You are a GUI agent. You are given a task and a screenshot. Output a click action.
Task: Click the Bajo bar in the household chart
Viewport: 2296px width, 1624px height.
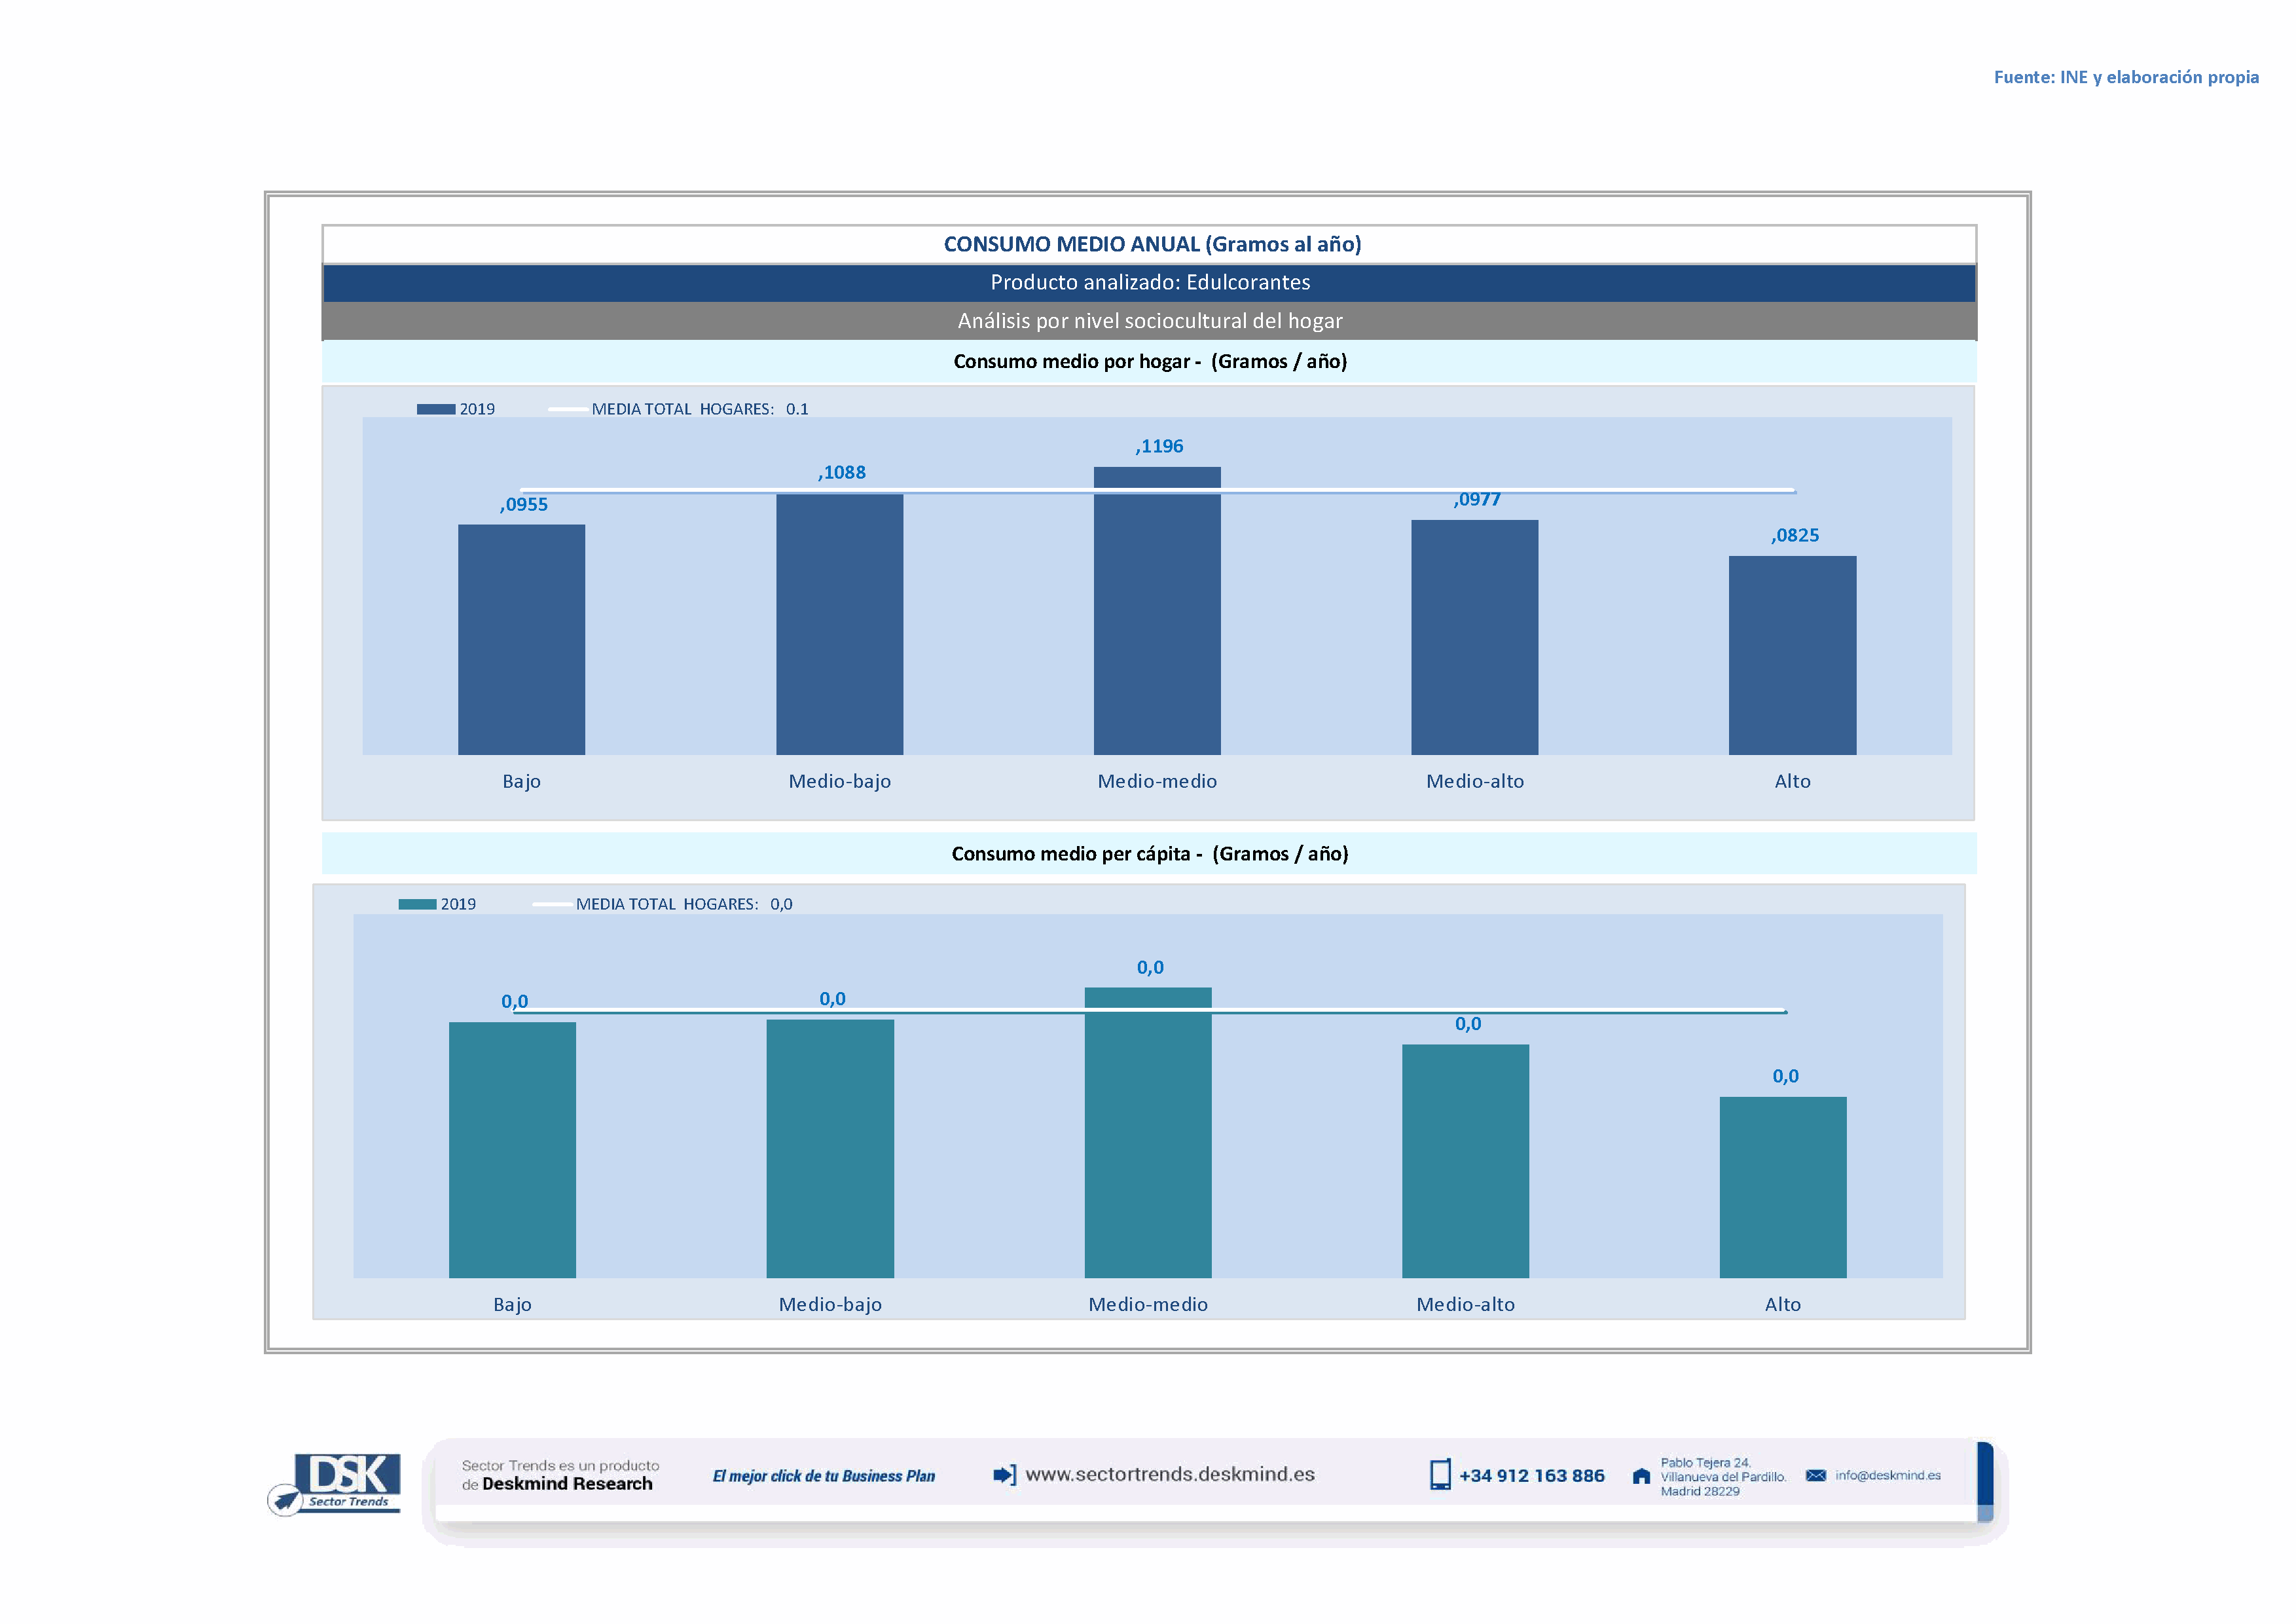pos(521,640)
